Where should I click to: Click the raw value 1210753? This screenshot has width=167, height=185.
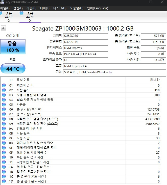[153, 109]
